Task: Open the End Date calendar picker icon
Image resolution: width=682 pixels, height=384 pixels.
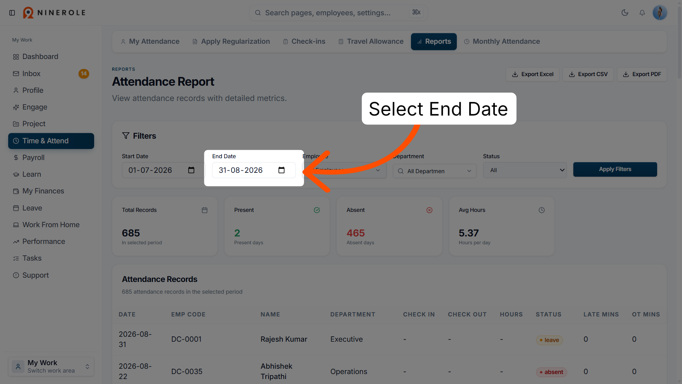Action: click(x=281, y=170)
